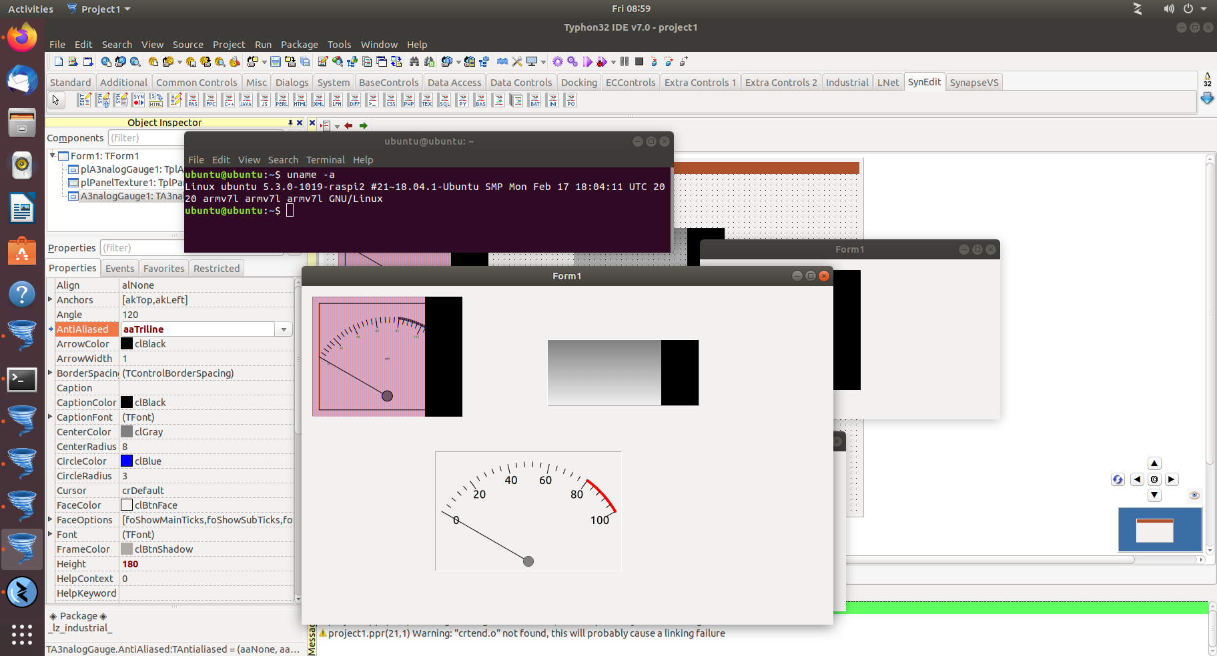Click the refresh button beside navigation arrows
1217x656 pixels.
tap(1118, 479)
